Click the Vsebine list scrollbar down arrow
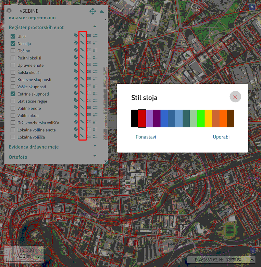Viewport: 261px width, 267px height. pyautogui.click(x=105, y=161)
